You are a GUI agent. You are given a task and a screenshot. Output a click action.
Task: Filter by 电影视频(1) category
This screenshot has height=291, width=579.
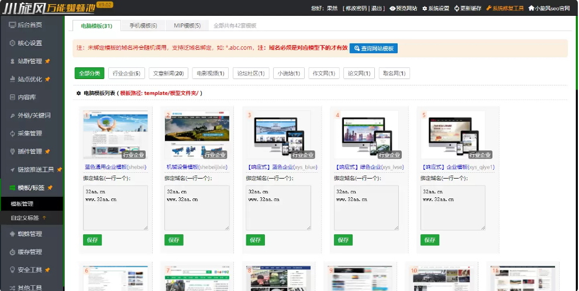click(x=211, y=73)
